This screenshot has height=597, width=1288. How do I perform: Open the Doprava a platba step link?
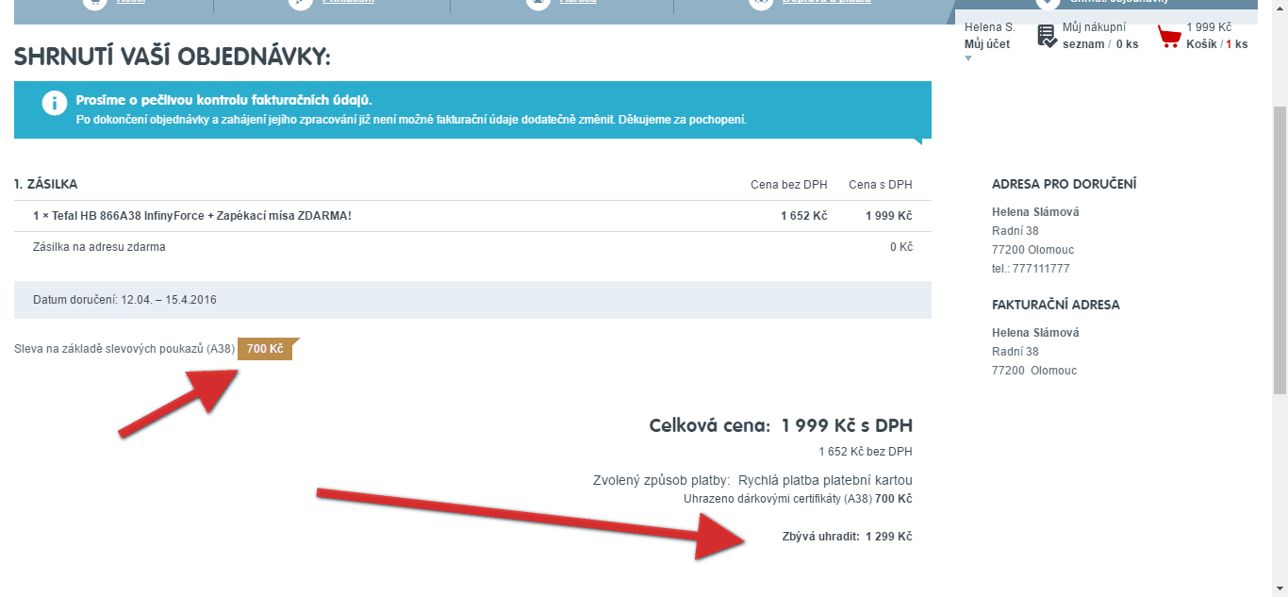click(826, 3)
